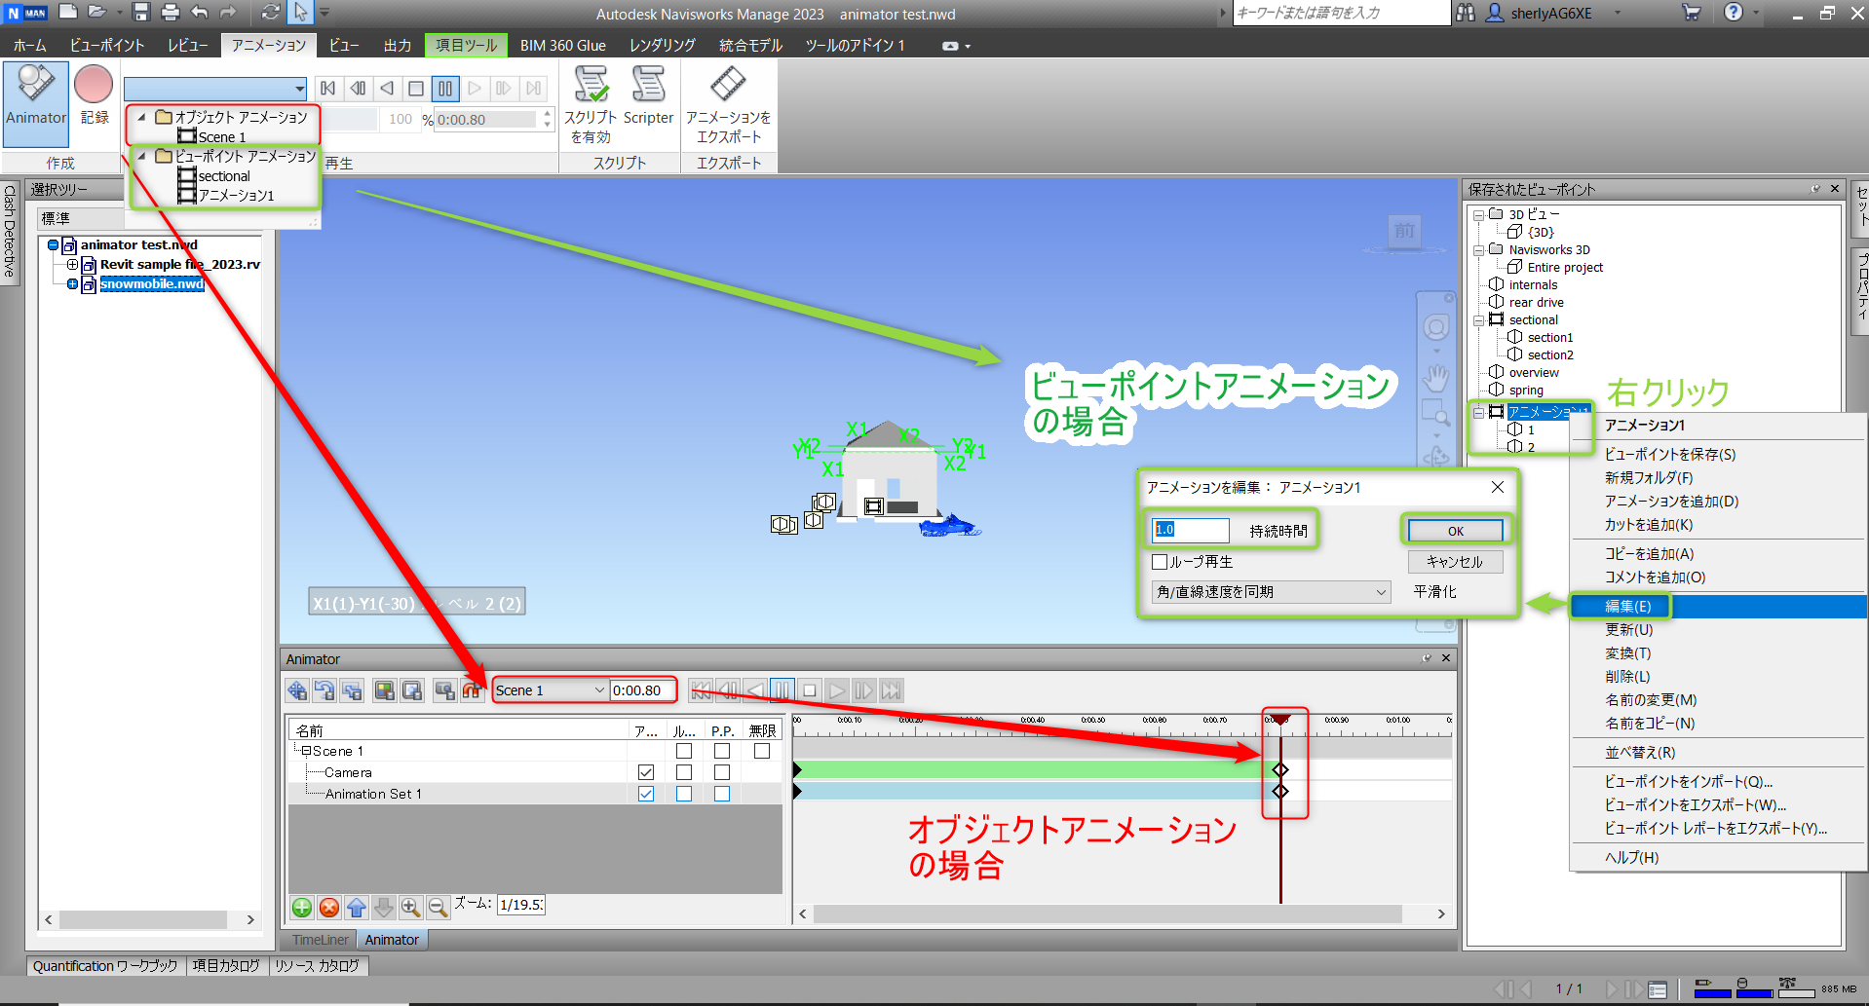Click the magnifier Zoom in icon in Animator
Viewport: 1869px width, 1006px height.
click(411, 908)
